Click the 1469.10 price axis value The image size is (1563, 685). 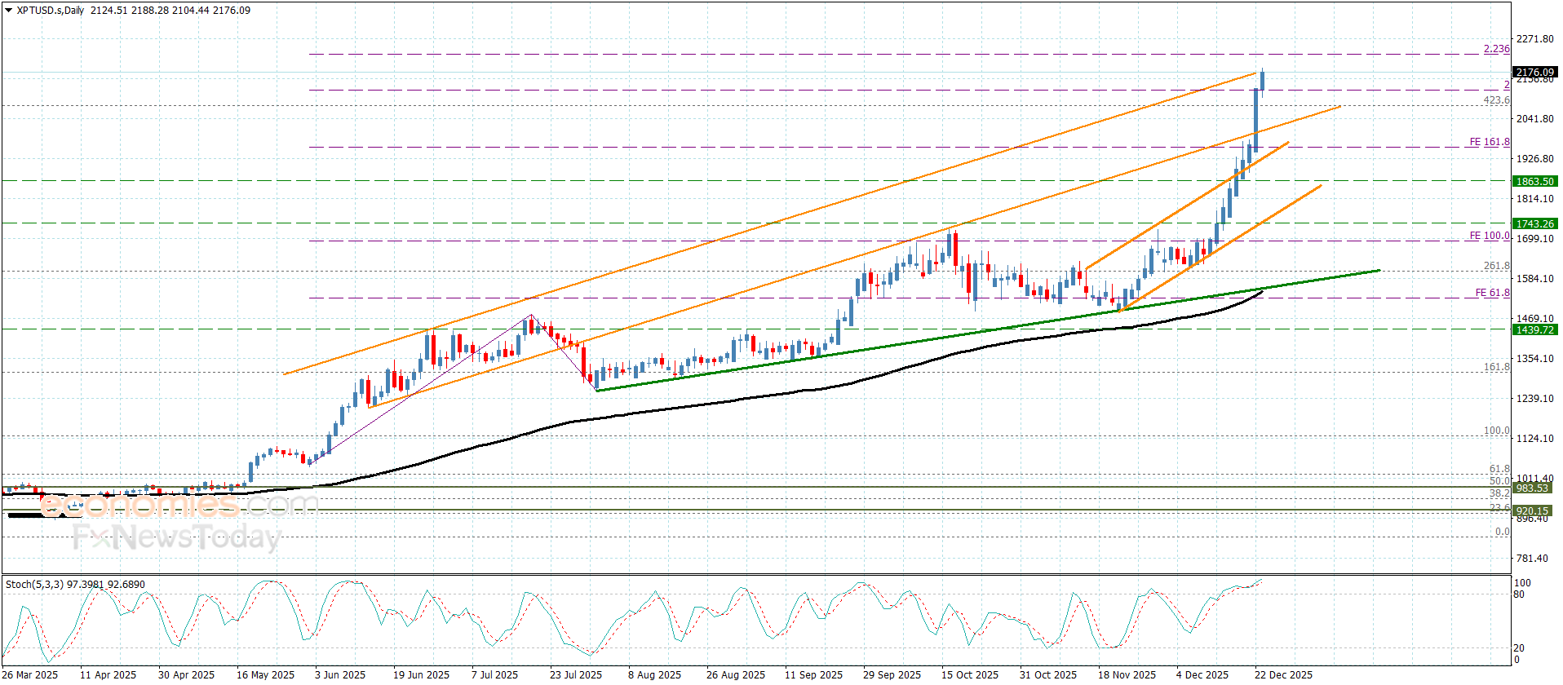(x=1534, y=319)
